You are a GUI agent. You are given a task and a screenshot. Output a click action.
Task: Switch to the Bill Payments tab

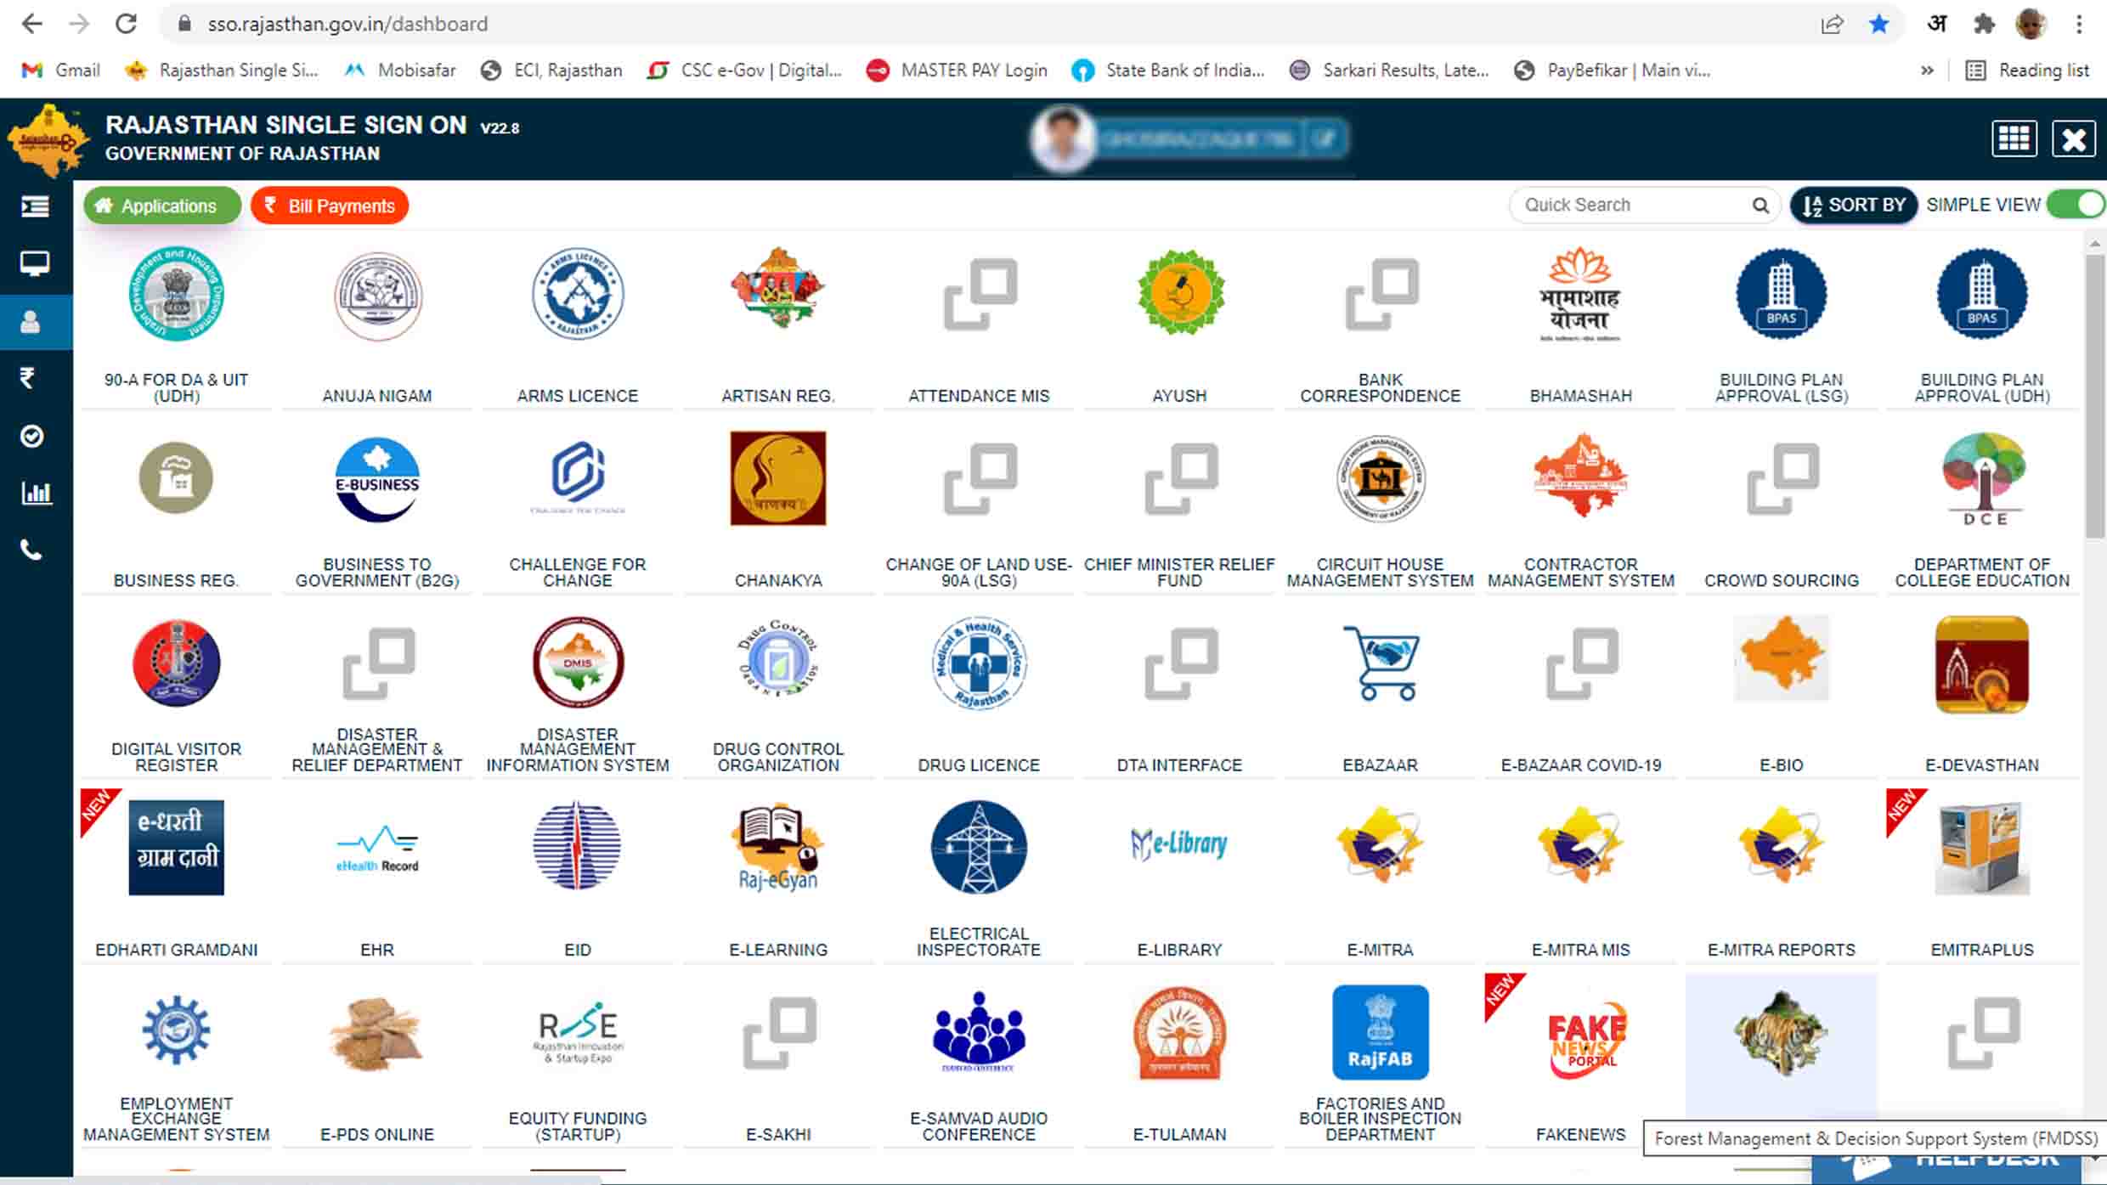330,206
